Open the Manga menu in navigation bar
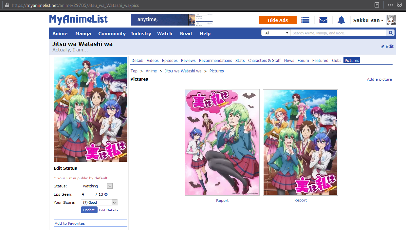The height and width of the screenshot is (230, 406). click(x=83, y=33)
